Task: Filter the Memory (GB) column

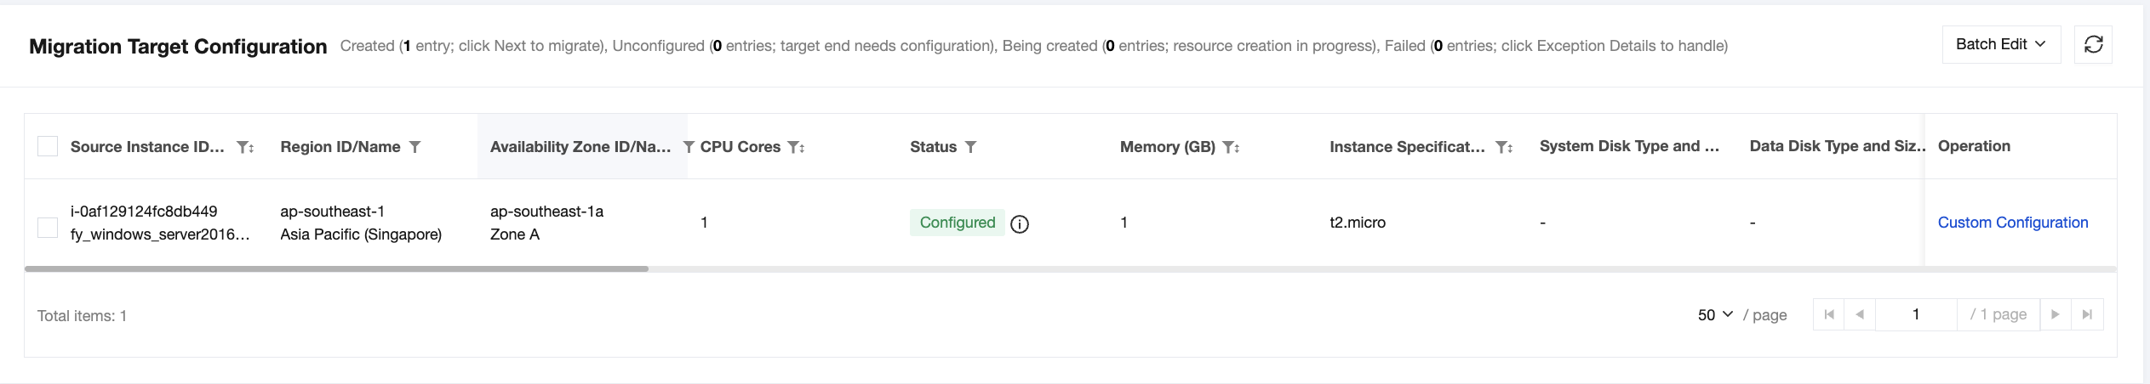Action: coord(1229,147)
